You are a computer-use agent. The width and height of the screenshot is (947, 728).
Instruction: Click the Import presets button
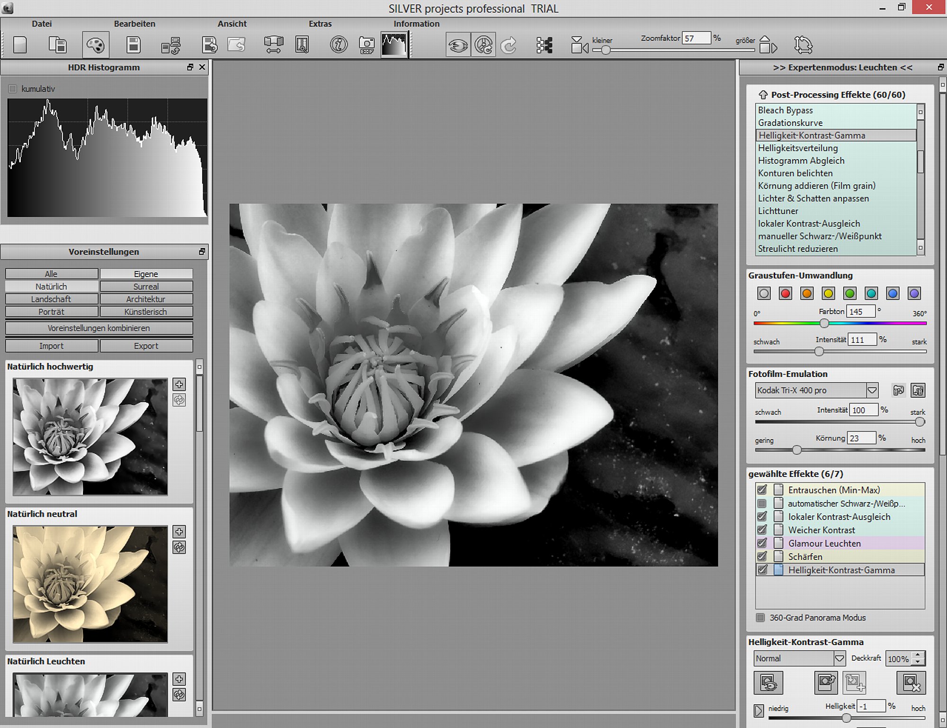coord(52,346)
